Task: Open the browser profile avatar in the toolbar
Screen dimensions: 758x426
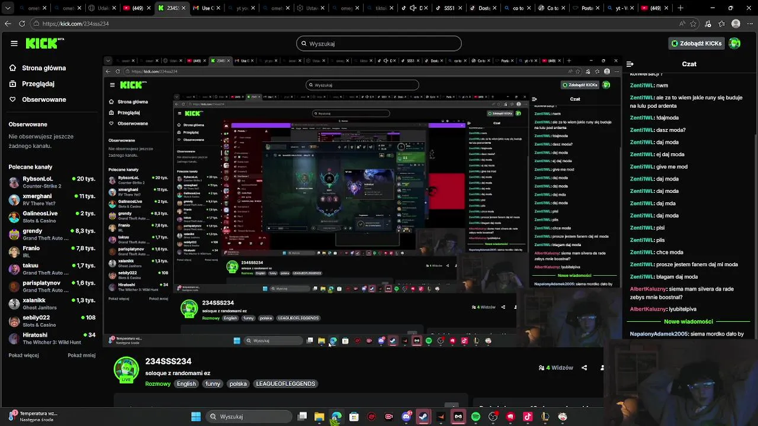Action: 735,24
